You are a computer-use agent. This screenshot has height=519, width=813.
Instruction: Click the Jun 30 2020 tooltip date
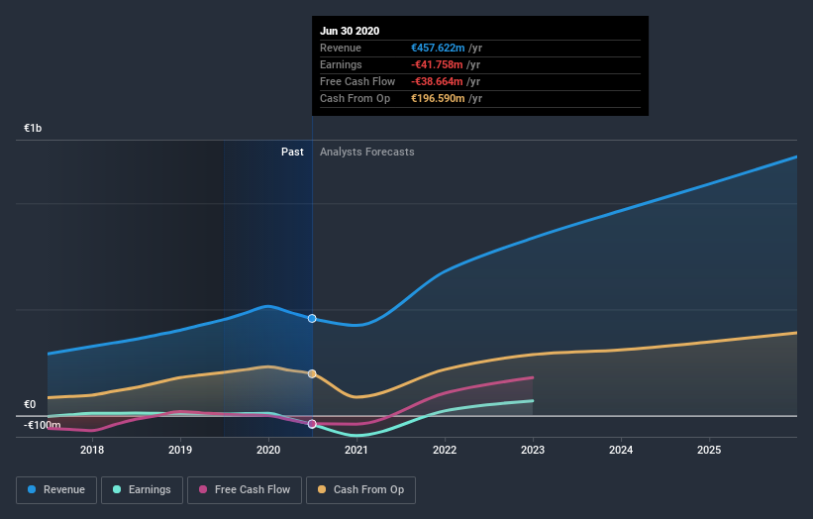point(350,31)
